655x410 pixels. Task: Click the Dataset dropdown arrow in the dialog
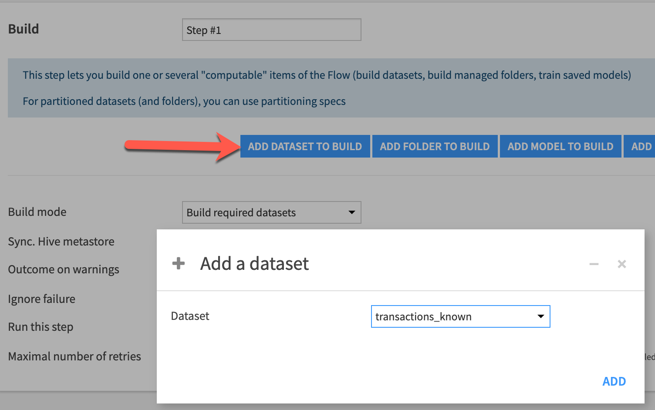[540, 316]
